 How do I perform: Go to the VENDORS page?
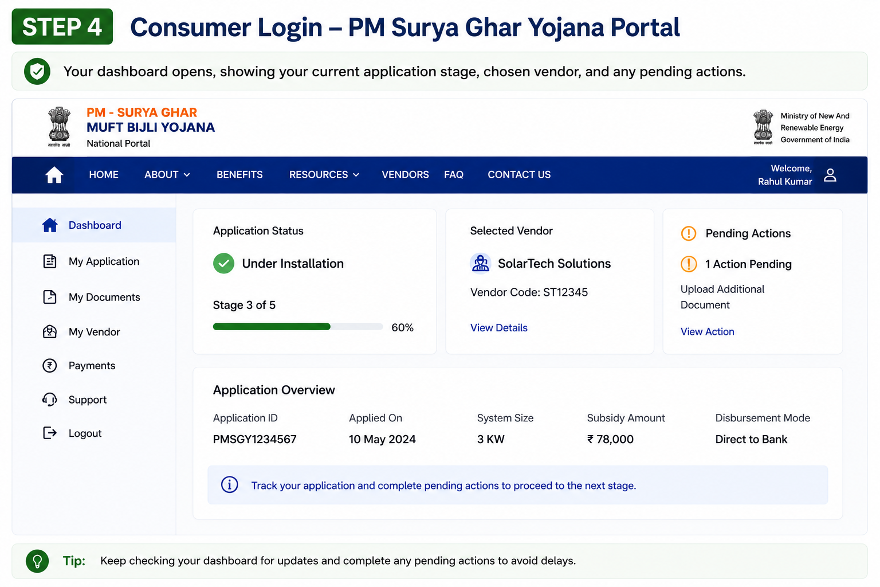[405, 175]
